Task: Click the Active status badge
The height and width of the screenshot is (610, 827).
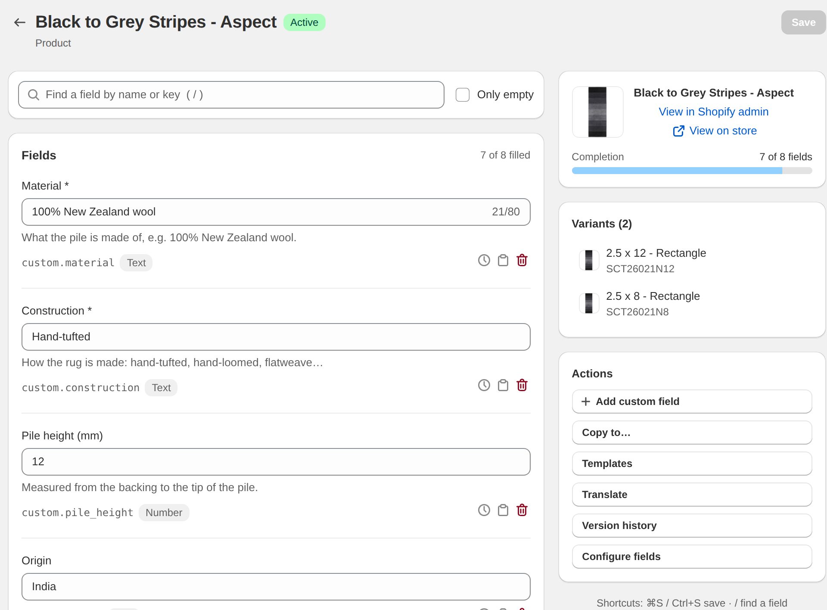Action: coord(304,22)
